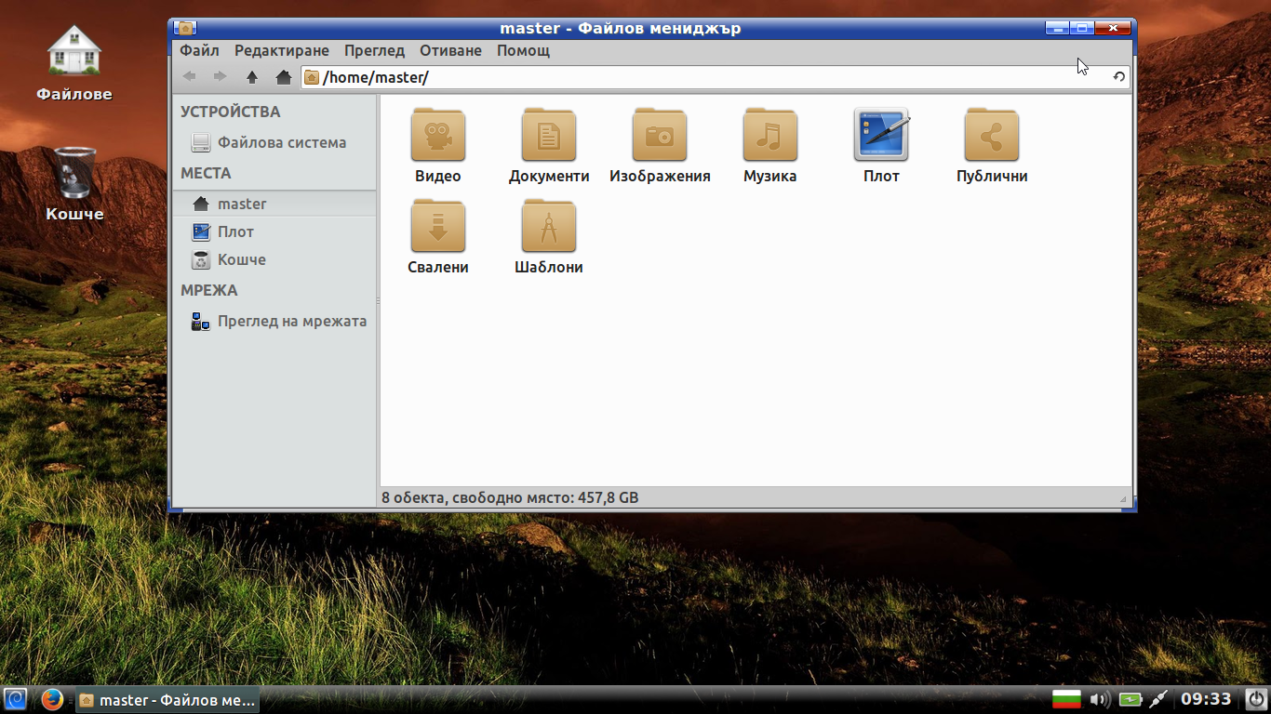Click the /home/master/ location bar
Screen dimensions: 1271x714
(716, 77)
